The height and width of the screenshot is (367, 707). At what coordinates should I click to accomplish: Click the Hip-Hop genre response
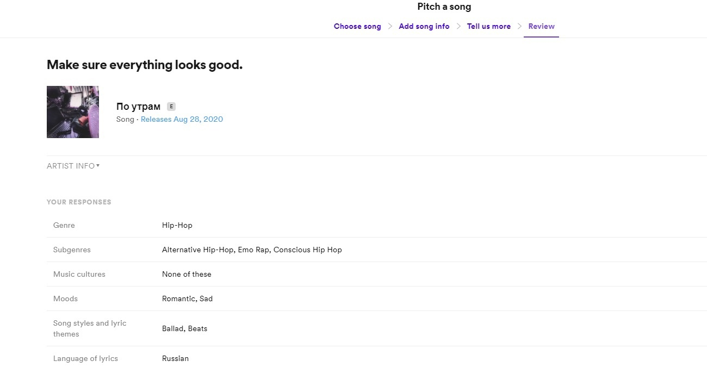pyautogui.click(x=177, y=225)
